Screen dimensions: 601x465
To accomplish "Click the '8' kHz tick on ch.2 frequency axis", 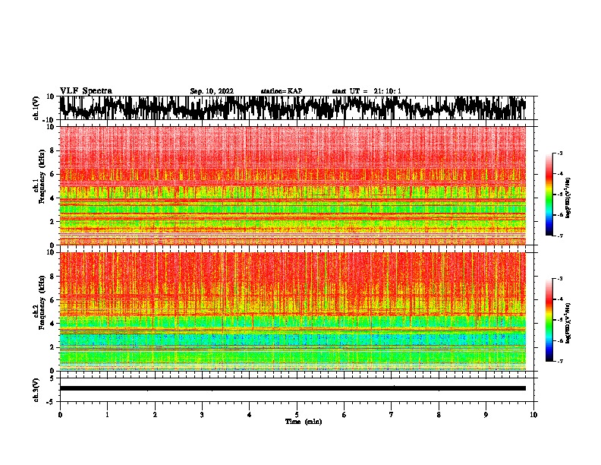I will [x=52, y=277].
